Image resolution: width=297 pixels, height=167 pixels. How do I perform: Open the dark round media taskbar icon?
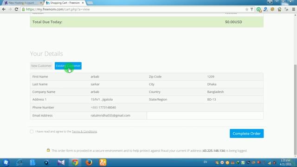pos(46,162)
